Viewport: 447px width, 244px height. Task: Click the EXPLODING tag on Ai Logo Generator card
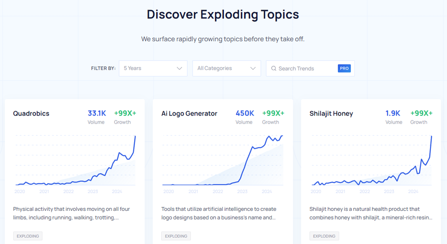176,236
